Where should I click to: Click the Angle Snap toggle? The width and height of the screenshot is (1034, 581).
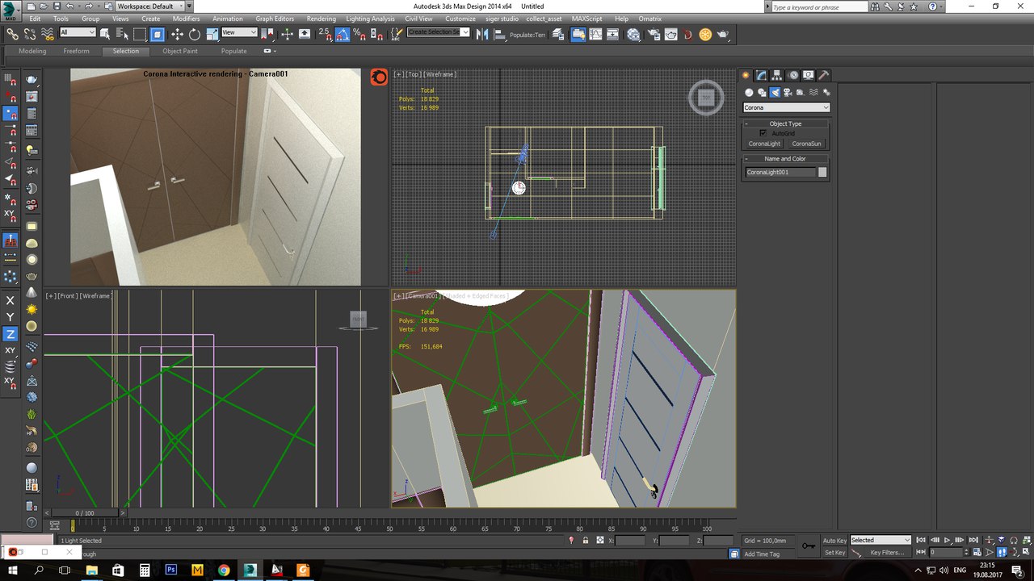pos(343,34)
